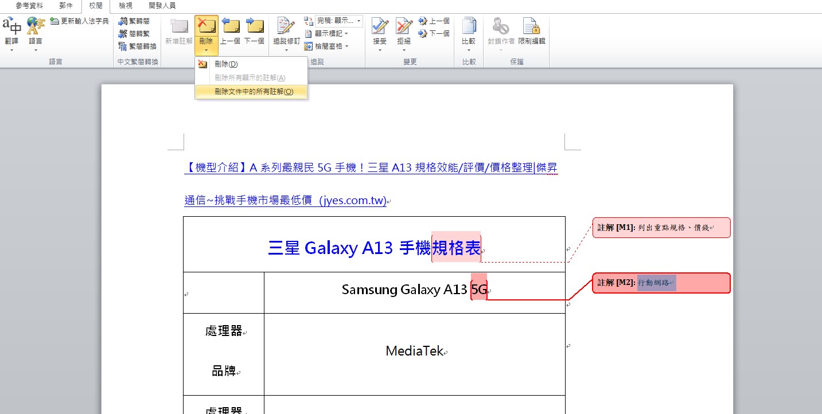Expand the 顯示標記 dropdown arrow
This screenshot has height=414, width=822.
[x=346, y=34]
